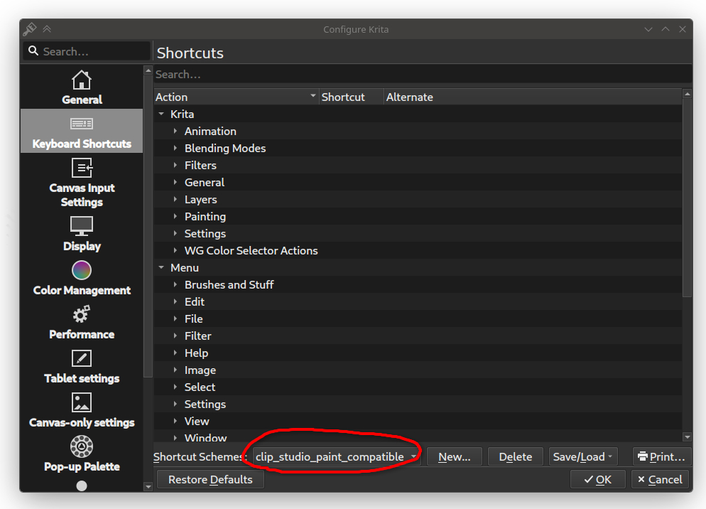Image resolution: width=706 pixels, height=509 pixels.
Task: Expand Brushes and Stuff menu group
Action: [175, 285]
